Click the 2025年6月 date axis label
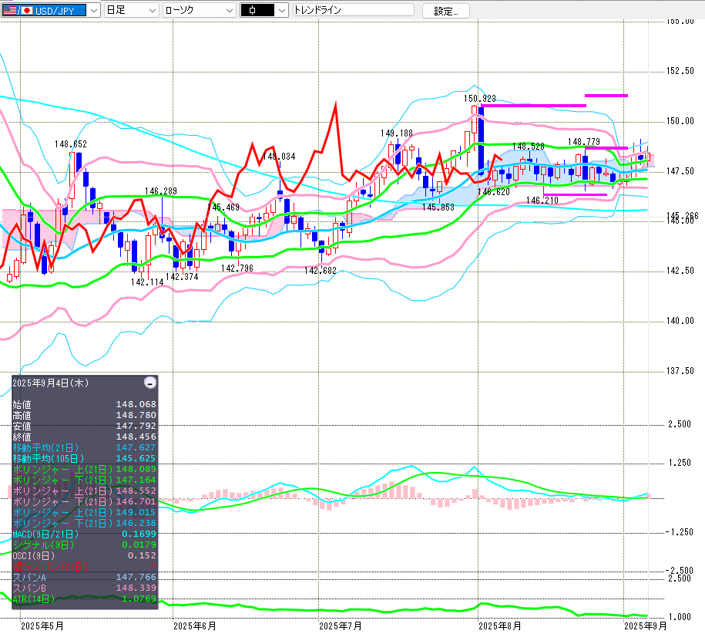 click(x=195, y=626)
